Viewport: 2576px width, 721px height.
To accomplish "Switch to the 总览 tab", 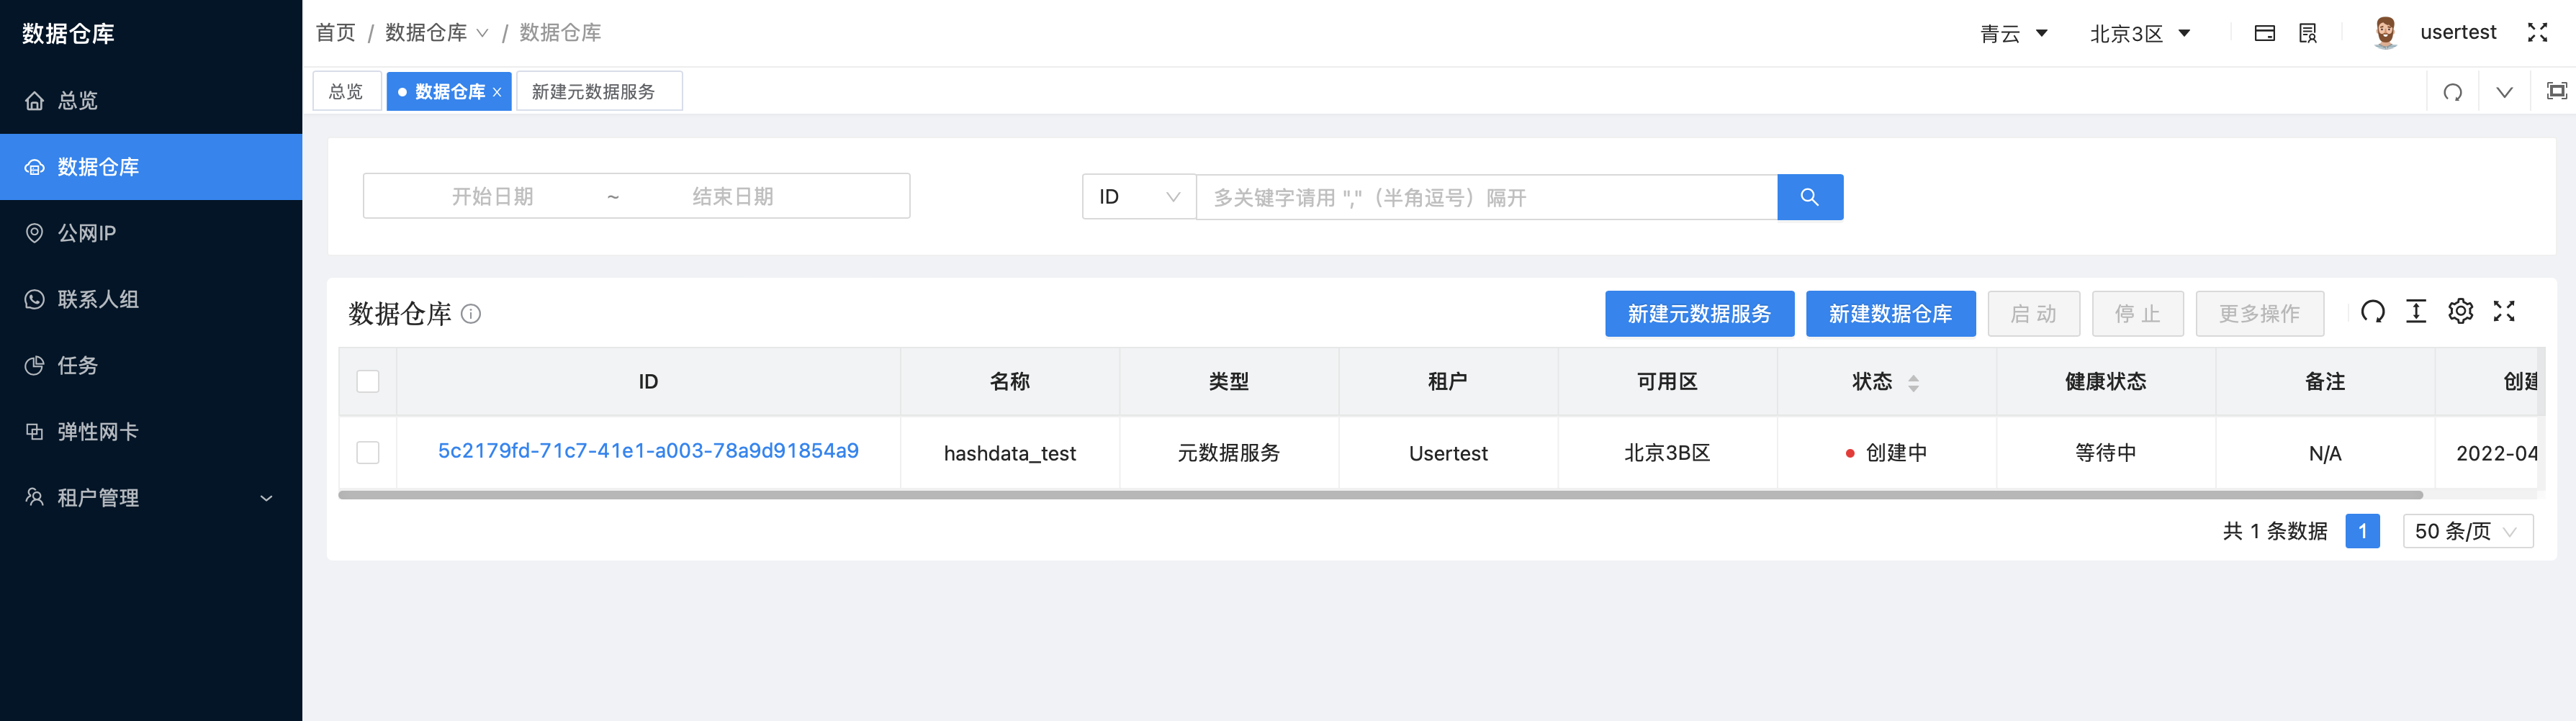I will (x=346, y=91).
